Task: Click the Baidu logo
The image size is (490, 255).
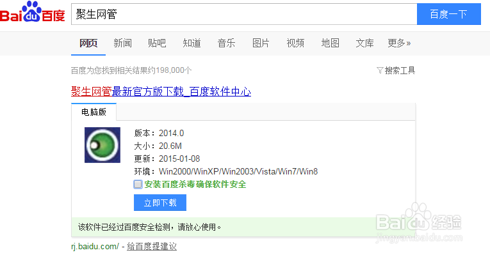Action: 32,12
